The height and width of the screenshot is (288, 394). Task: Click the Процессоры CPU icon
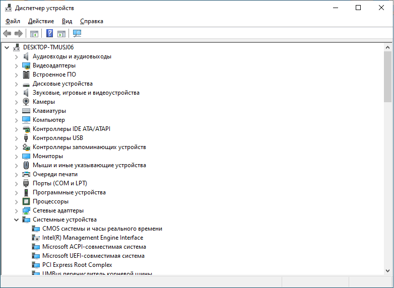pos(26,201)
